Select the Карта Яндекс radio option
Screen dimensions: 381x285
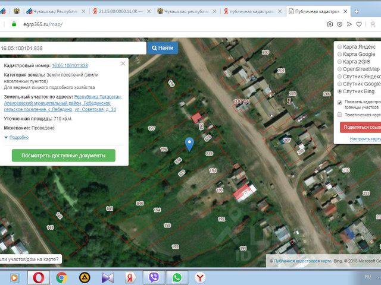340,47
